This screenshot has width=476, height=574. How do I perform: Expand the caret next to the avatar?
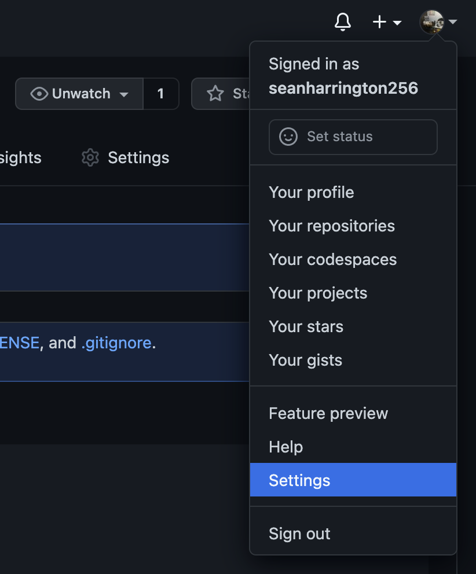(453, 22)
